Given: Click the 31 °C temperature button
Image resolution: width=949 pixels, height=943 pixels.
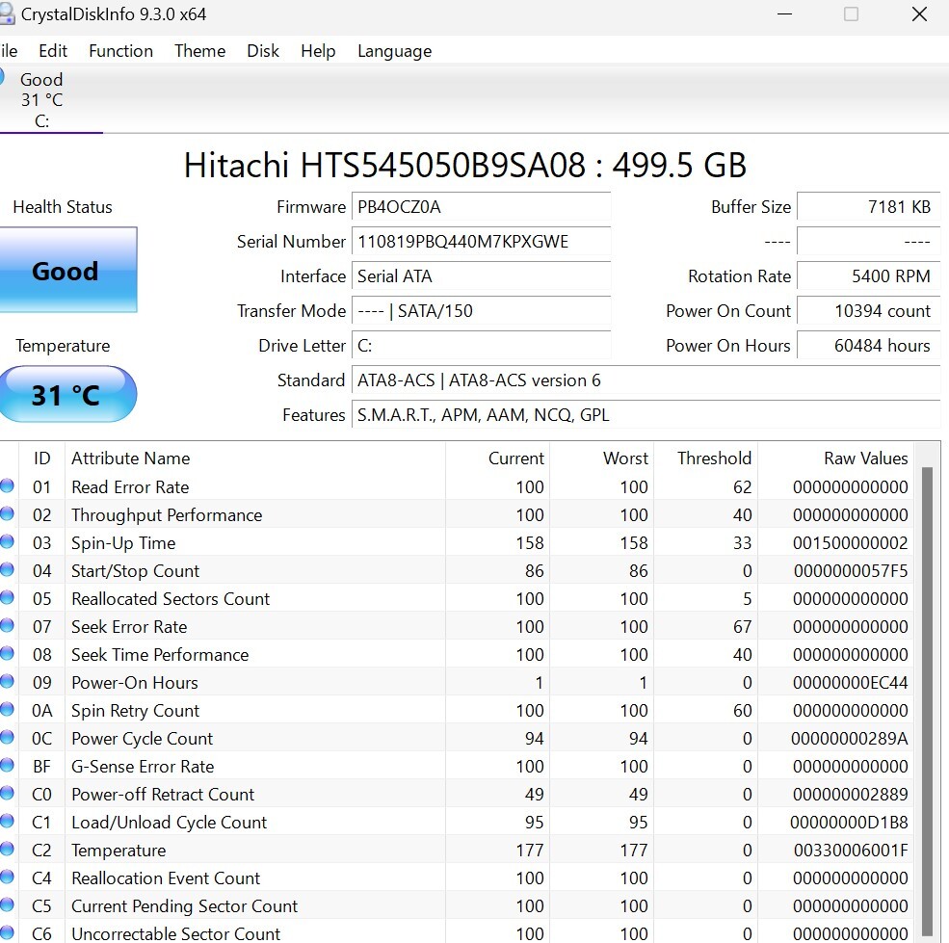Looking at the screenshot, I should click(66, 395).
